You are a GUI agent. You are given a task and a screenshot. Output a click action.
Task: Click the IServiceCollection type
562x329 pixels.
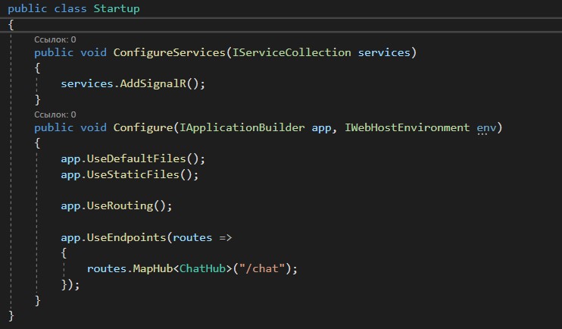point(292,53)
